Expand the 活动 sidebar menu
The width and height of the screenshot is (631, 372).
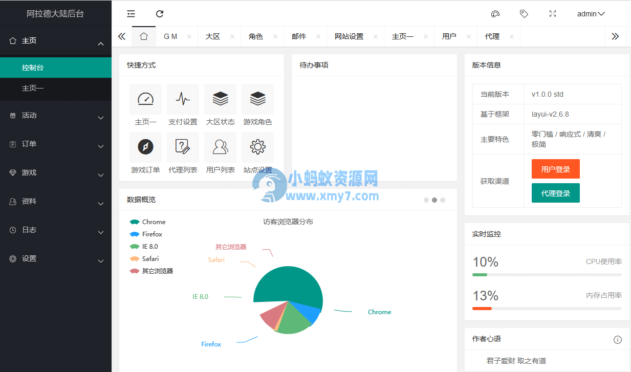point(56,116)
